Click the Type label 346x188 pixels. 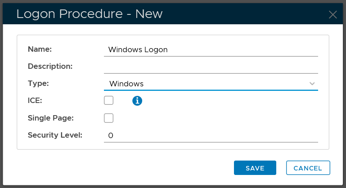(38, 83)
